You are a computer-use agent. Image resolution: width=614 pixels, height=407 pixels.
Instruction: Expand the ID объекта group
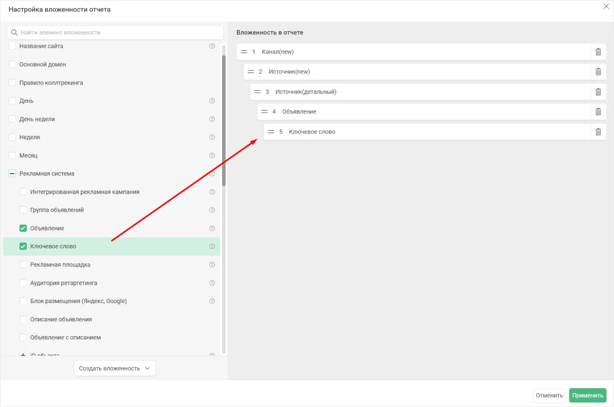tap(23, 355)
